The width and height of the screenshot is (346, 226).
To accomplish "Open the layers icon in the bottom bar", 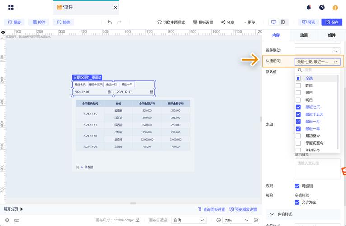I will coord(7,220).
